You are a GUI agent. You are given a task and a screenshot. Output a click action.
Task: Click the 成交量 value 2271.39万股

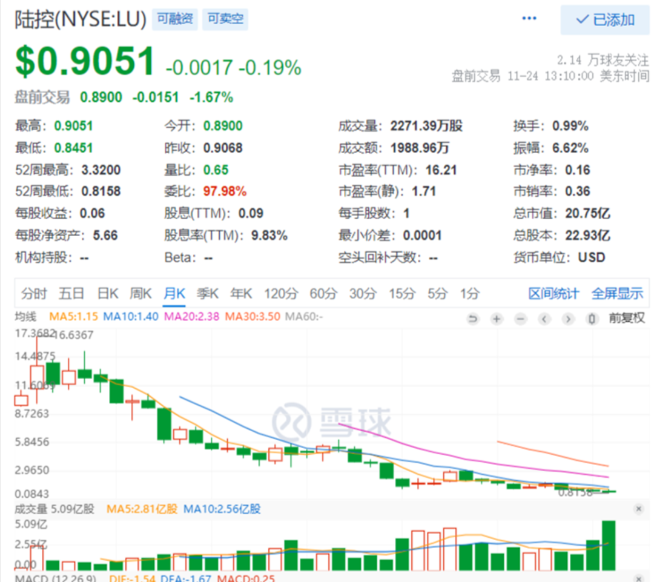point(426,126)
